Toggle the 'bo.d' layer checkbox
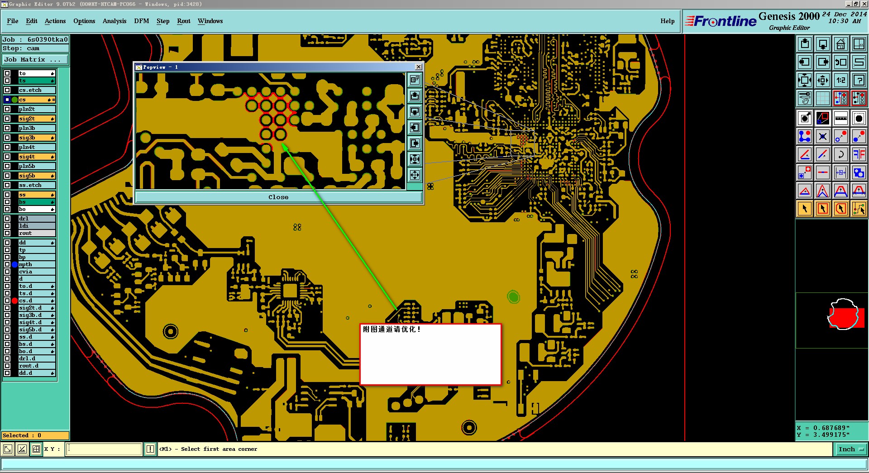The height and width of the screenshot is (473, 869). (7, 351)
